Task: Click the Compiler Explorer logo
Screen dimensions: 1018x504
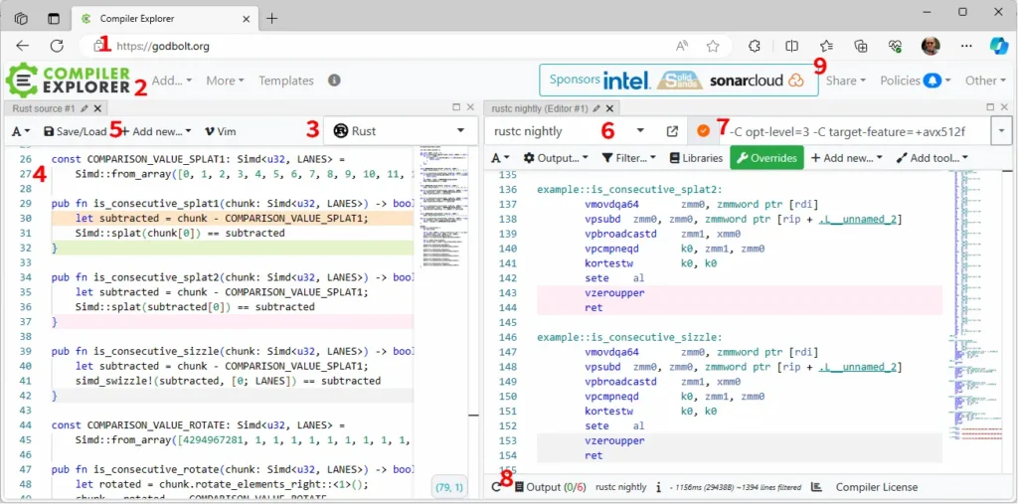Action: (x=68, y=80)
